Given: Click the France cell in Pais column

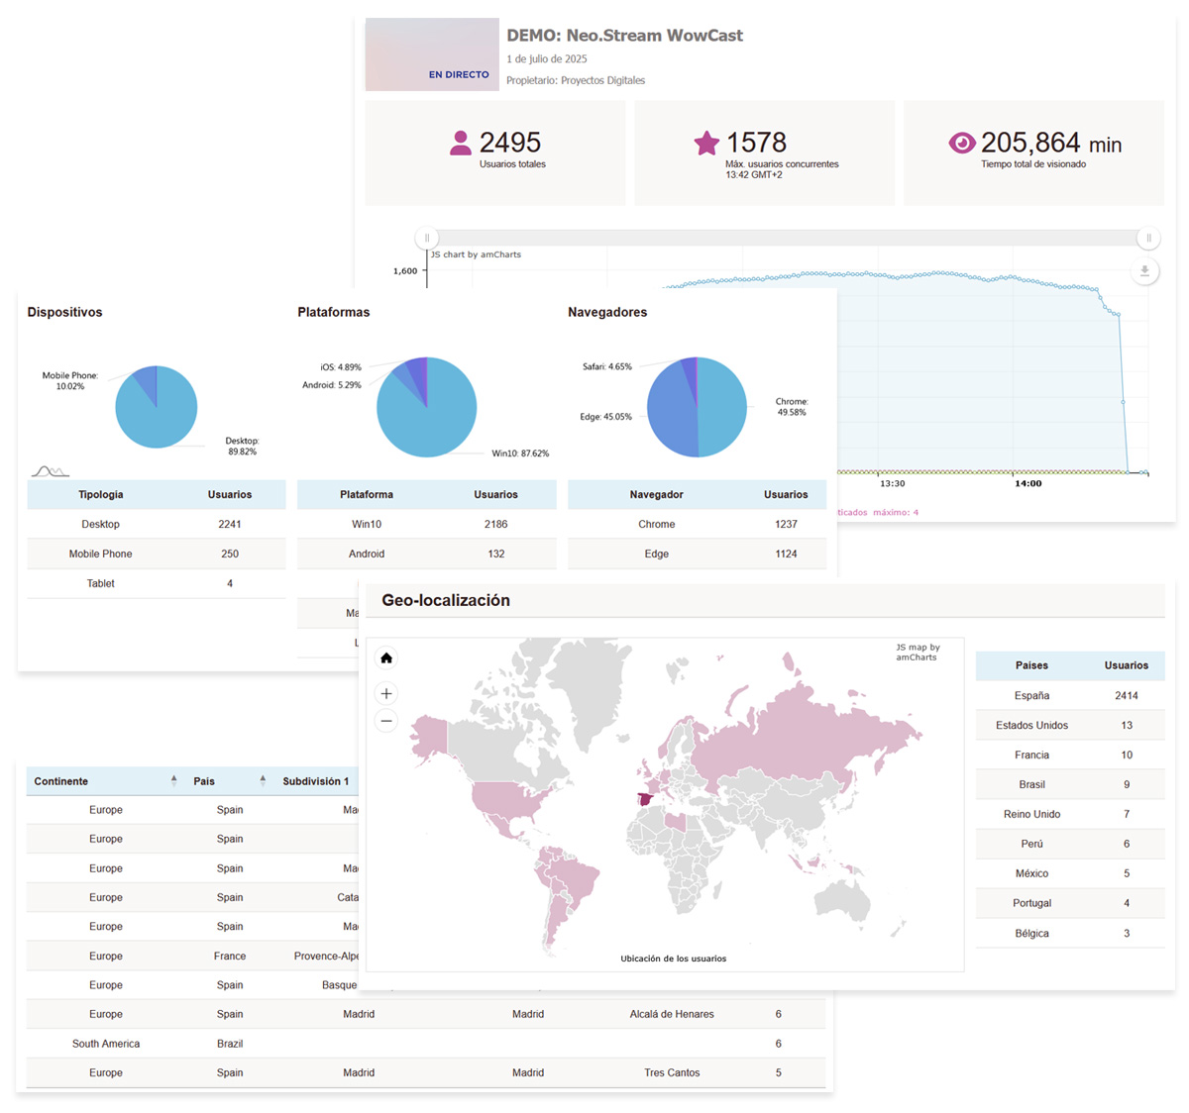Looking at the screenshot, I should [230, 956].
